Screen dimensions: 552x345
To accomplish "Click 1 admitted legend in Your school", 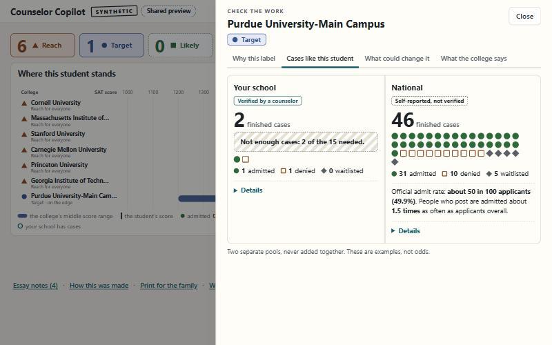I will [x=254, y=170].
